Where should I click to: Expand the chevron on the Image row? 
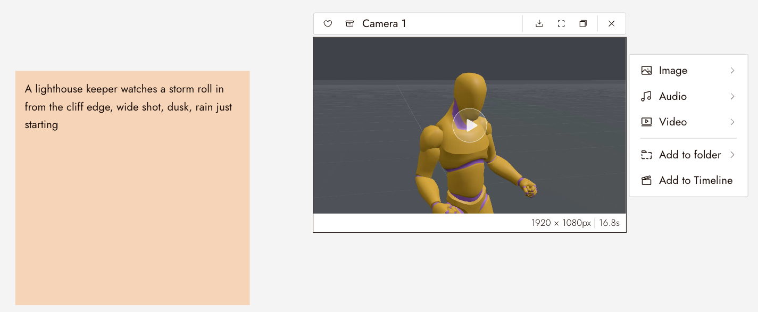coord(732,71)
